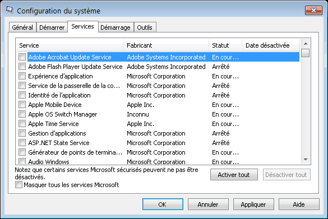Image resolution: width=328 pixels, height=219 pixels.
Task: Click Apple Inc. beside Apple Time Service
Action: pos(141,124)
